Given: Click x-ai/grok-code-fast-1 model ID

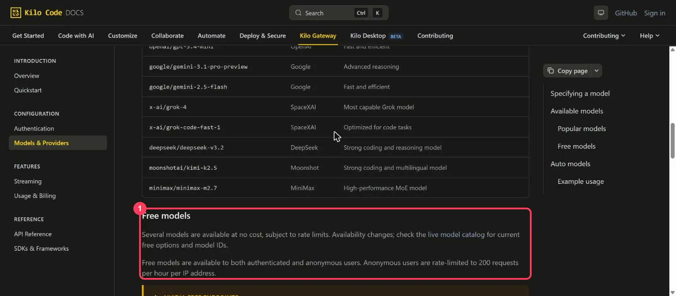Looking at the screenshot, I should [x=185, y=128].
